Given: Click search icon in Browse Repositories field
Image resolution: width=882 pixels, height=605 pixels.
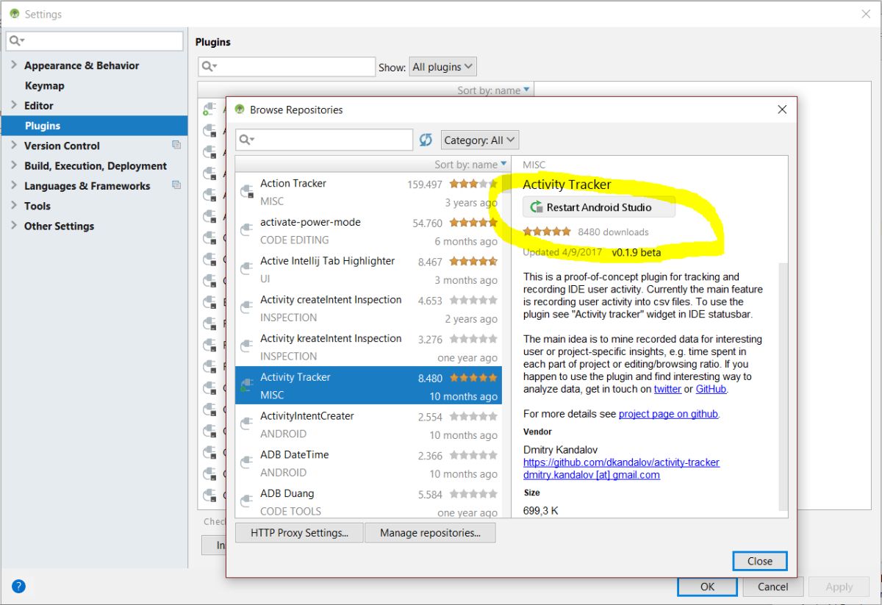Looking at the screenshot, I should click(246, 140).
